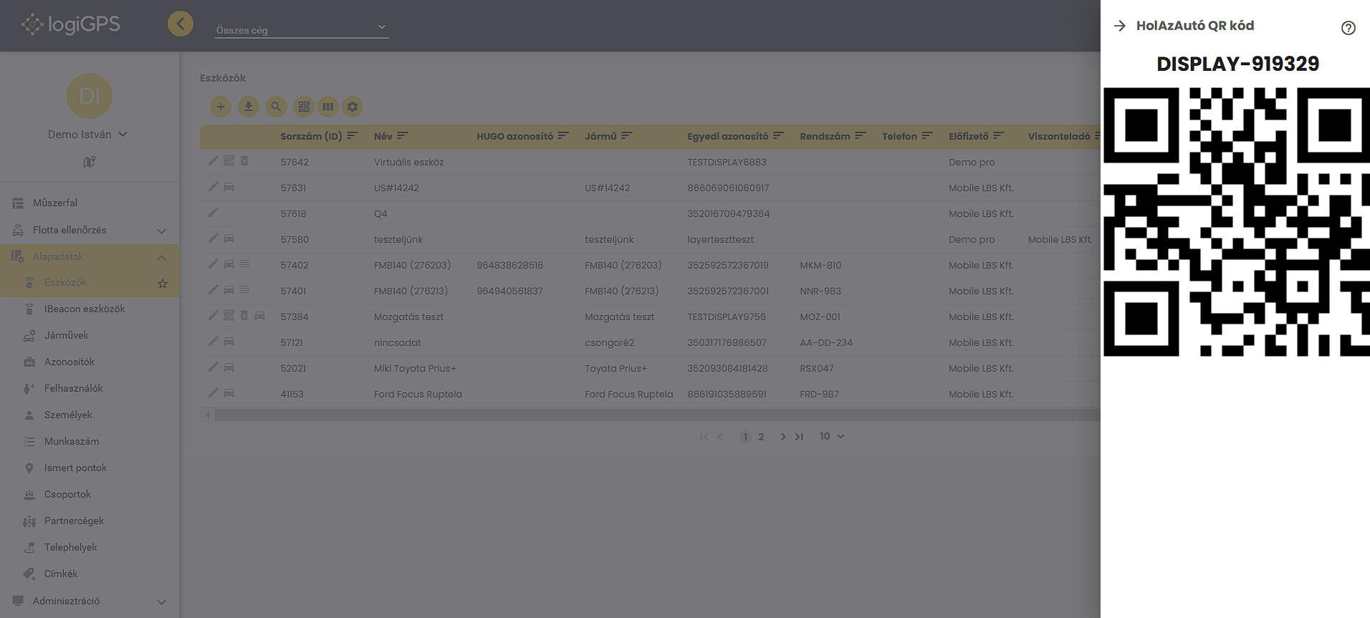1370x618 pixels.
Task: Click the trash icon for Virtuális eszköz row
Action: point(244,161)
